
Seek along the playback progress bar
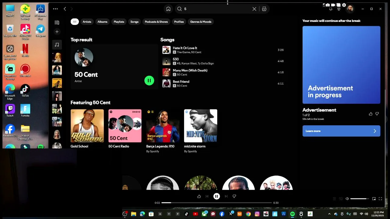tap(217, 203)
